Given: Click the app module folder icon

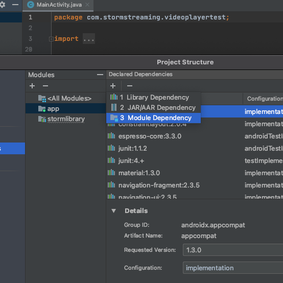Looking at the screenshot, I should (42, 109).
